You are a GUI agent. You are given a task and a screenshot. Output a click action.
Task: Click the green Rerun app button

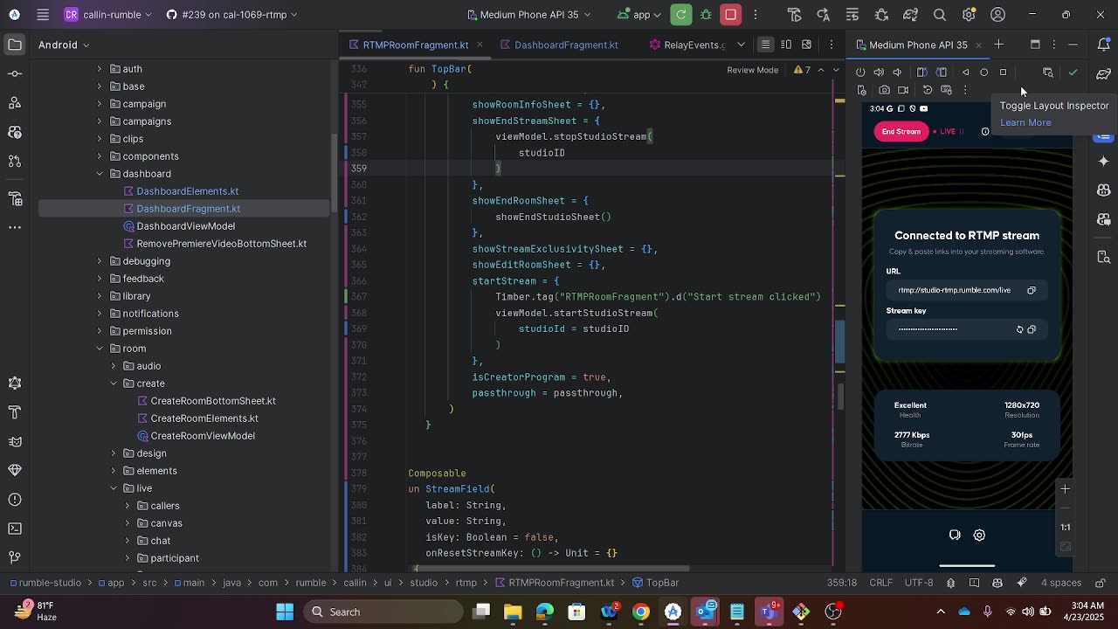[x=681, y=15]
